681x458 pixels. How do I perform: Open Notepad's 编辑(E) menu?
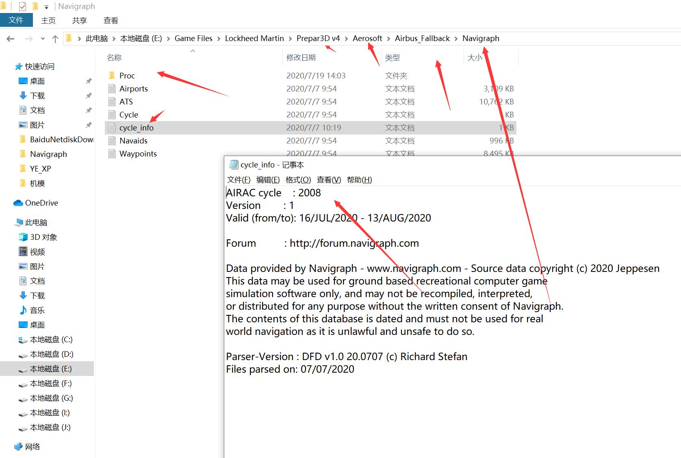point(268,180)
